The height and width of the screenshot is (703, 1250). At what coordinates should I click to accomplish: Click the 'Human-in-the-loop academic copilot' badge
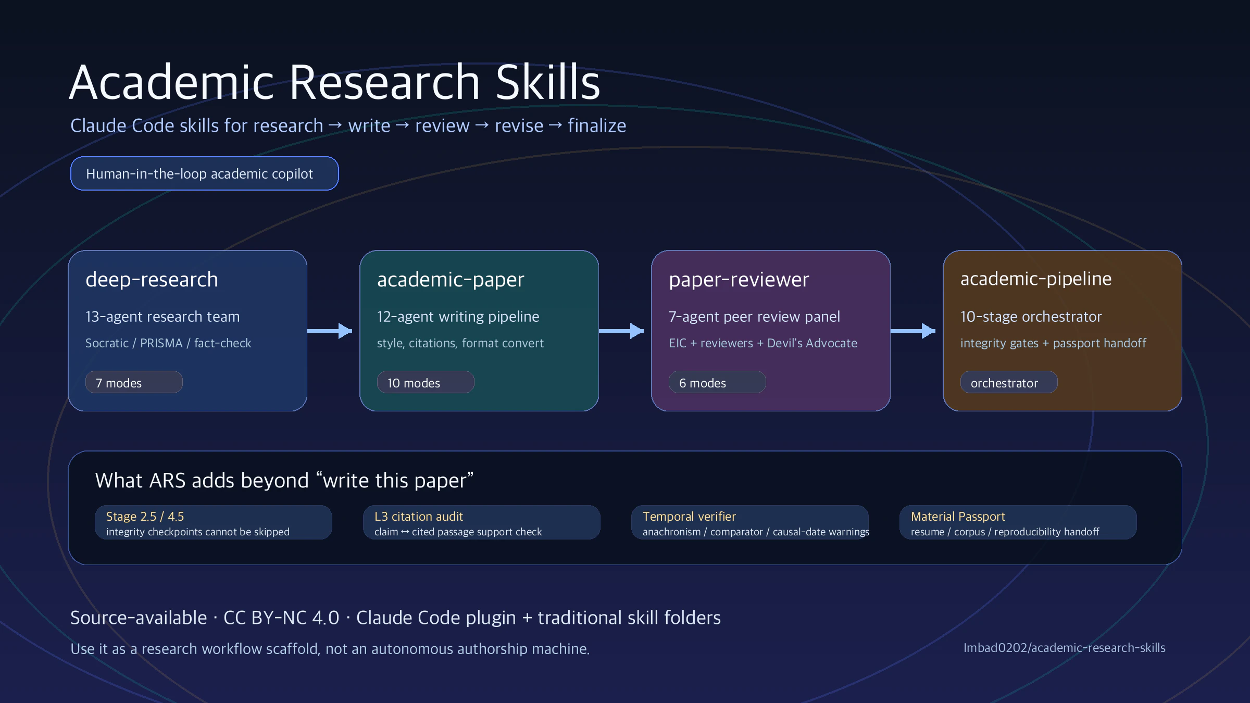(204, 173)
